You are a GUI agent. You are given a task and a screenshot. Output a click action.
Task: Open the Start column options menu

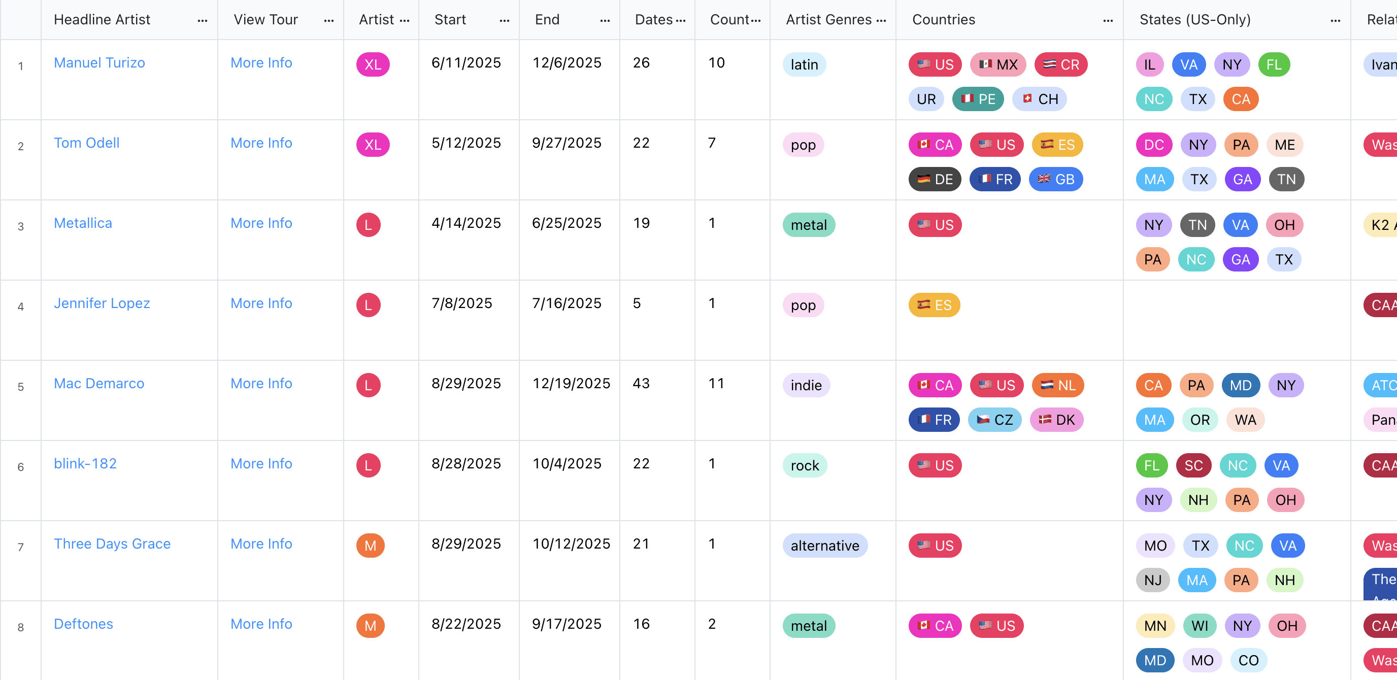pos(505,20)
